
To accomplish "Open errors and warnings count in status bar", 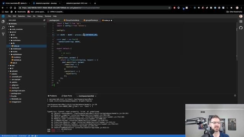I will point(34,136).
